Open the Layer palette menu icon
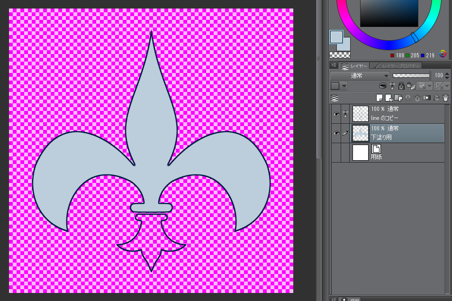 (334, 65)
